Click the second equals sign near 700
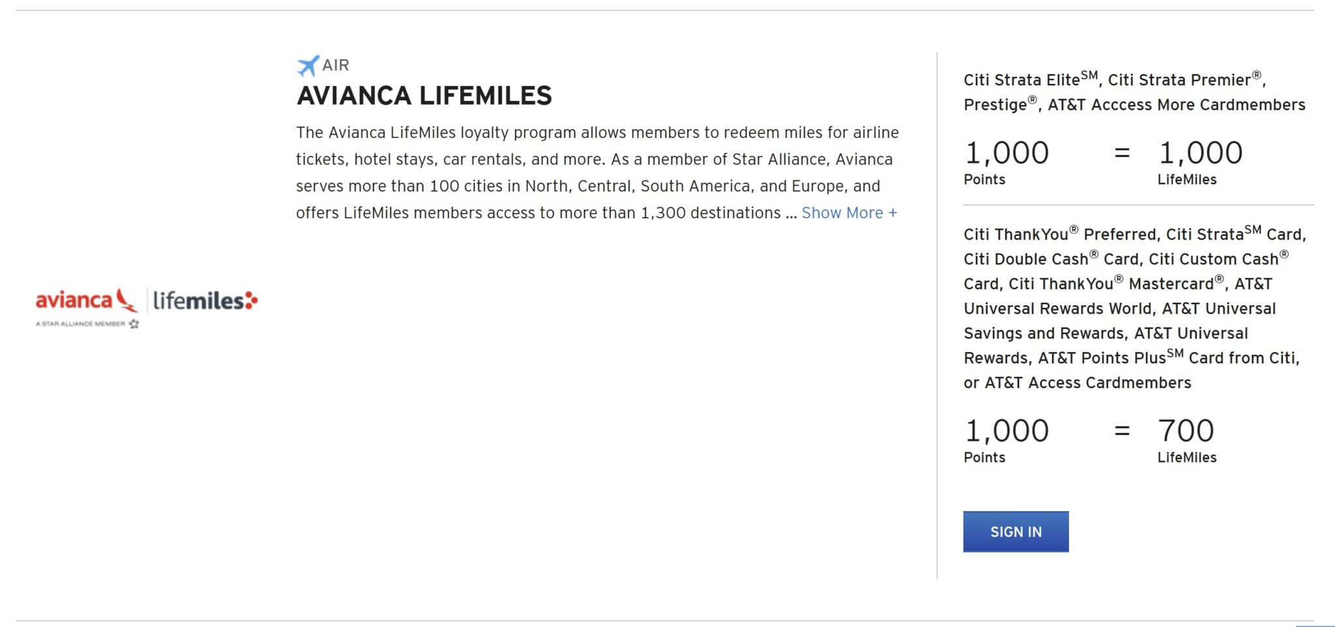 tap(1122, 430)
